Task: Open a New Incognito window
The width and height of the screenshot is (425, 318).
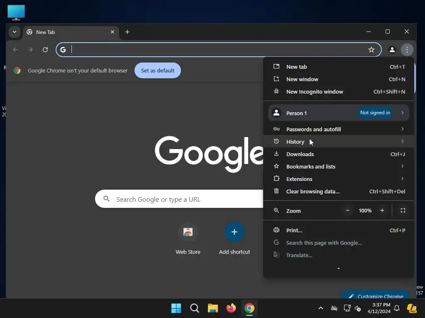Action: (x=339, y=92)
